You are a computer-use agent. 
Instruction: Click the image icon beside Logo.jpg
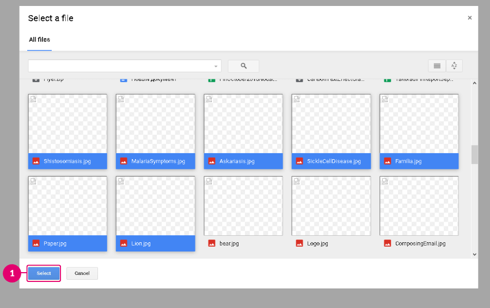pos(299,243)
